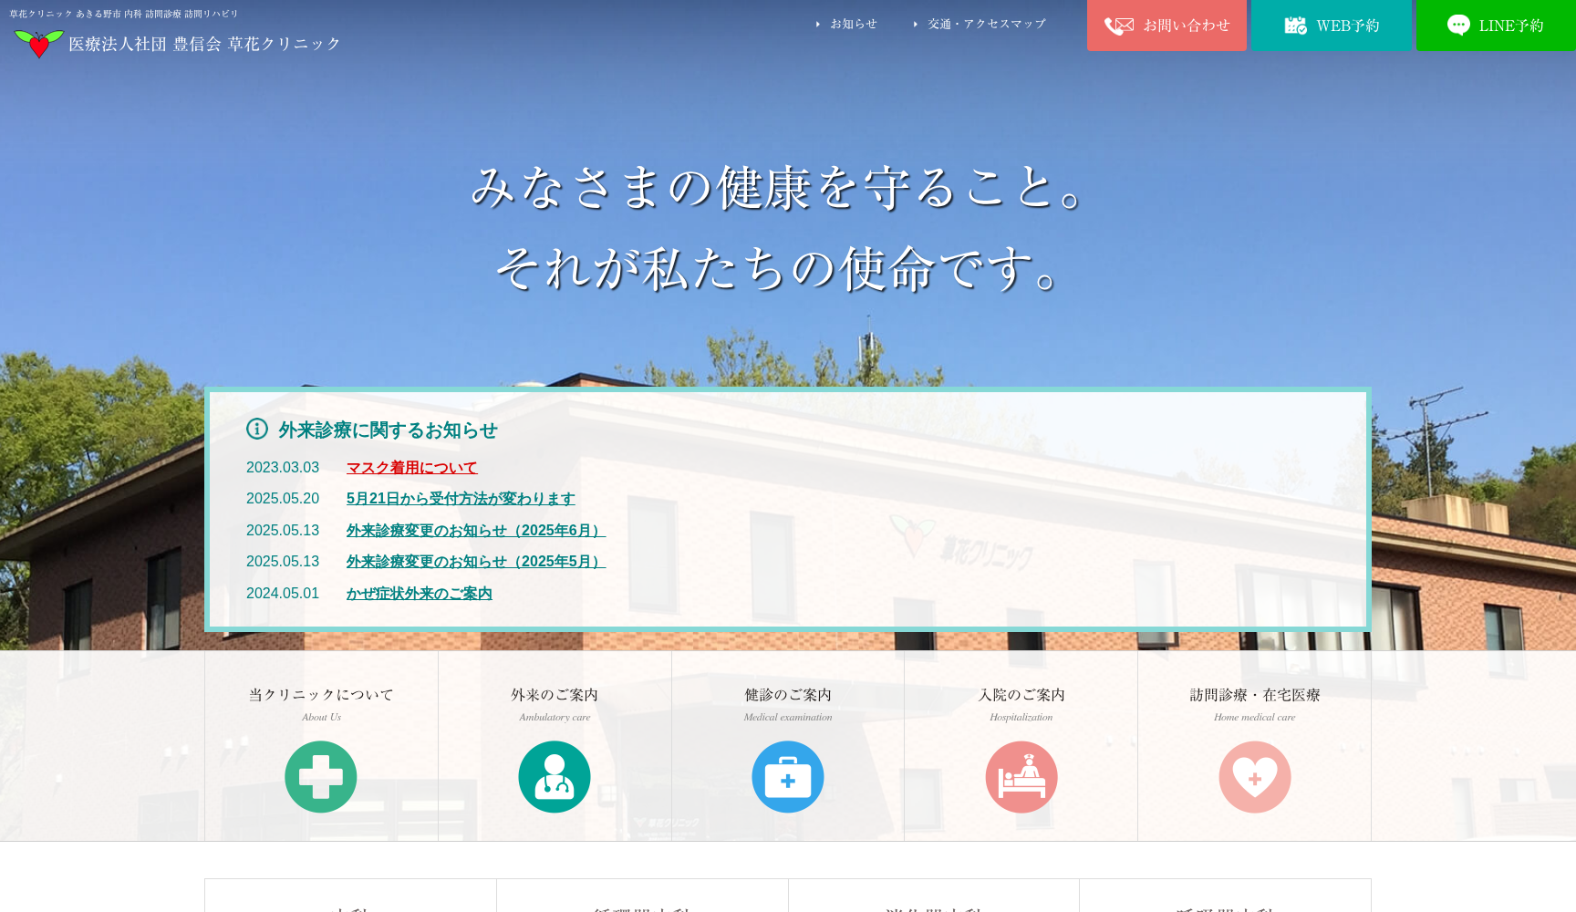Click the pink heart icon for 訪問診療・在宅医療
1576x912 pixels.
click(x=1255, y=776)
